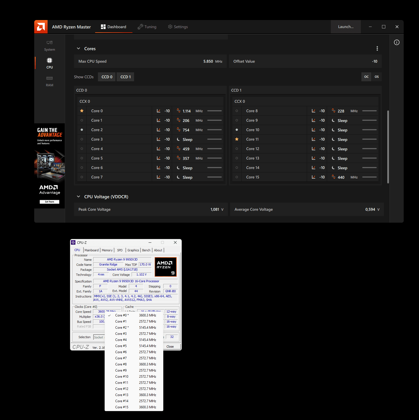Click the frequency icon next to Core 4
Image resolution: width=419 pixels, height=420 pixels.
[179, 149]
